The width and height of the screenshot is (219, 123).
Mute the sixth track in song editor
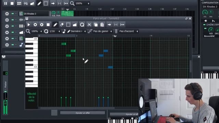pos(13,45)
